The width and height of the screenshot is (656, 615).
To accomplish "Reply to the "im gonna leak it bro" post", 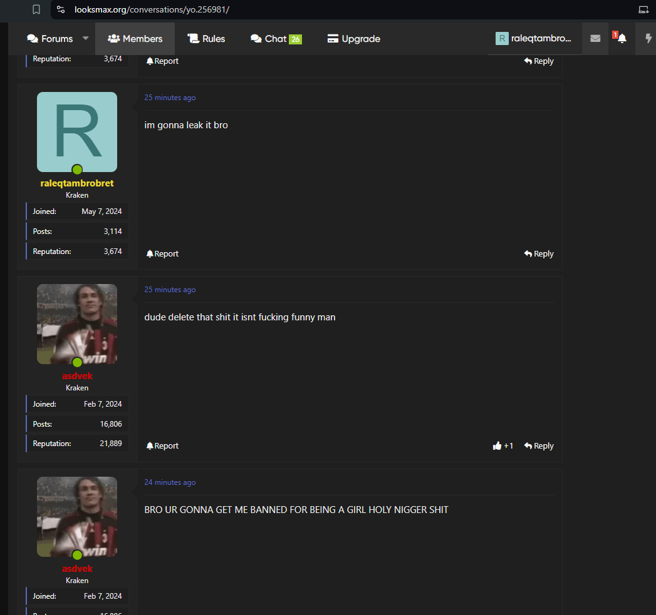I will pyautogui.click(x=539, y=254).
